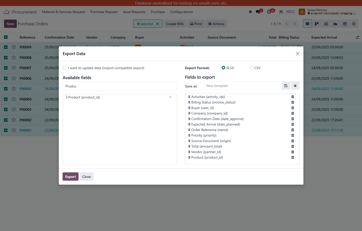Uncheck the row P00004 checkbox
362x231 pixels.
[x=6, y=99]
